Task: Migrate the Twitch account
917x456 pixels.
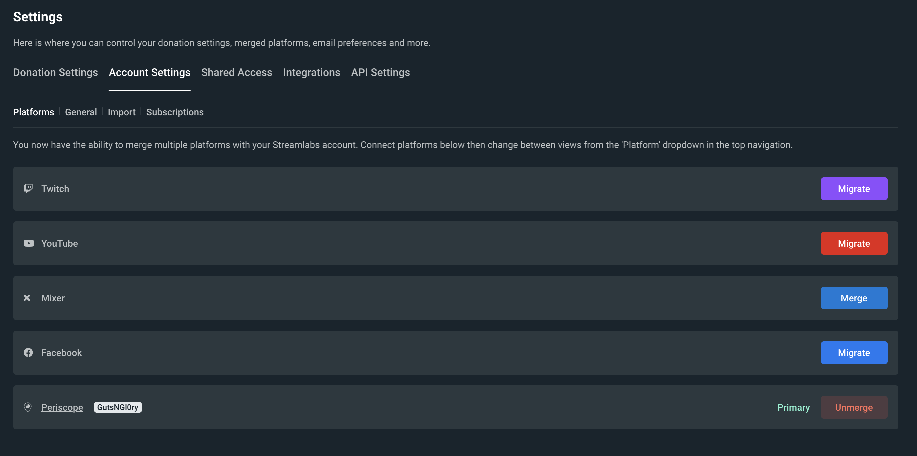Action: click(x=854, y=189)
